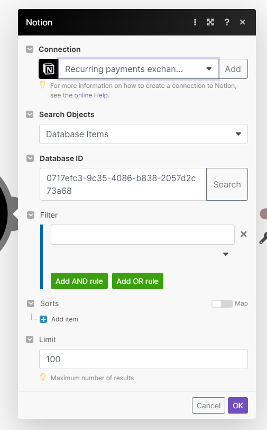Image resolution: width=267 pixels, height=430 pixels.
Task: Focus the Limit field showing 100
Action: pyautogui.click(x=143, y=359)
